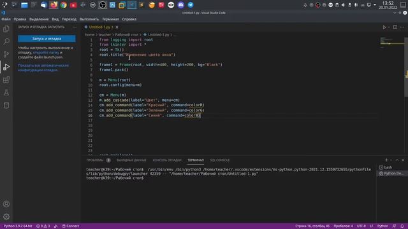The image size is (408, 229).
Task: Open the run button dropdown arrow
Action: click(x=389, y=27)
